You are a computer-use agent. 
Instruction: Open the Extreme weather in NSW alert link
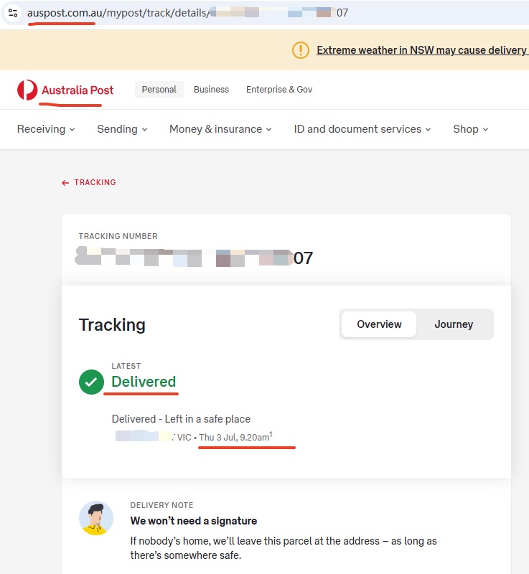pyautogui.click(x=423, y=50)
